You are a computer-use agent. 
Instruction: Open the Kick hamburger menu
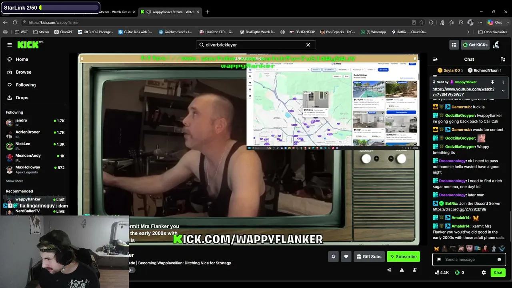[x=10, y=45]
